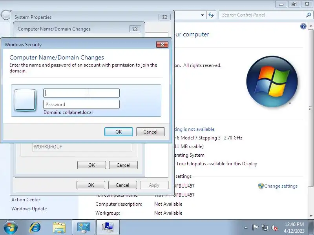Restore down the Control Panel window
The width and height of the screenshot is (314, 235).
(x=294, y=4)
